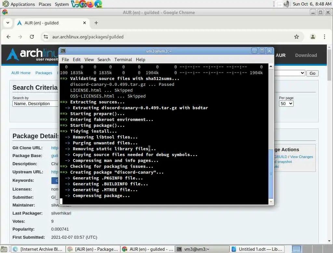Click the Upstream URL link
This screenshot has height=253, width=333.
(55, 172)
